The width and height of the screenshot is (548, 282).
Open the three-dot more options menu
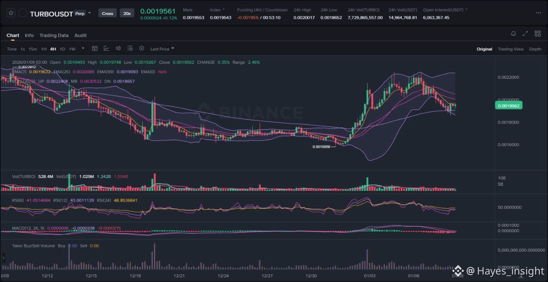[x=538, y=13]
